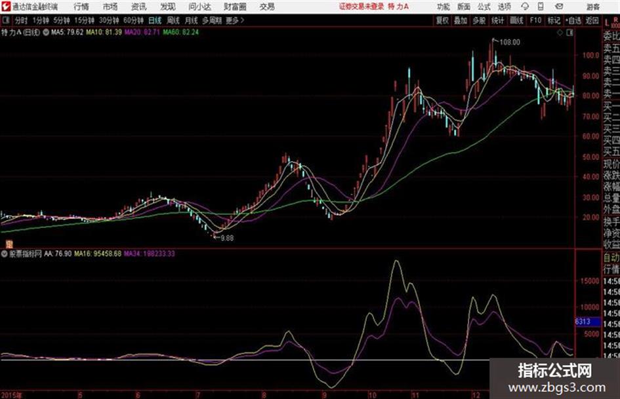
Task: Click the 叠加 overlay button
Action: (461, 20)
